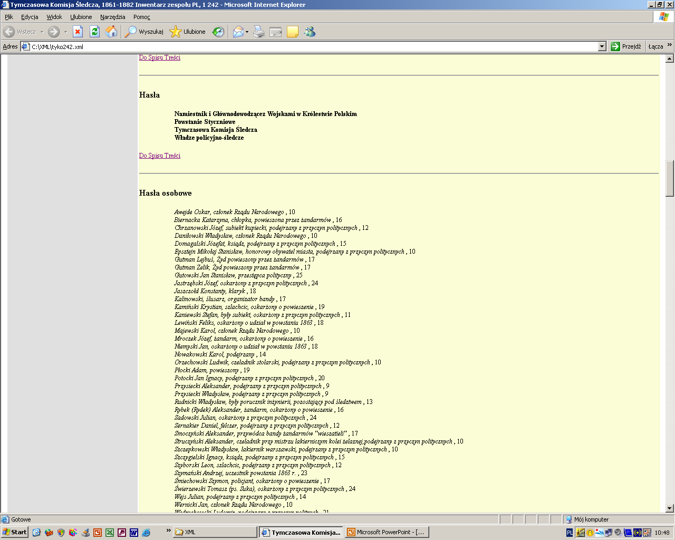Launch Internet Explorer quick launch icon
Viewport: 675px width, 540px height.
coord(146,533)
